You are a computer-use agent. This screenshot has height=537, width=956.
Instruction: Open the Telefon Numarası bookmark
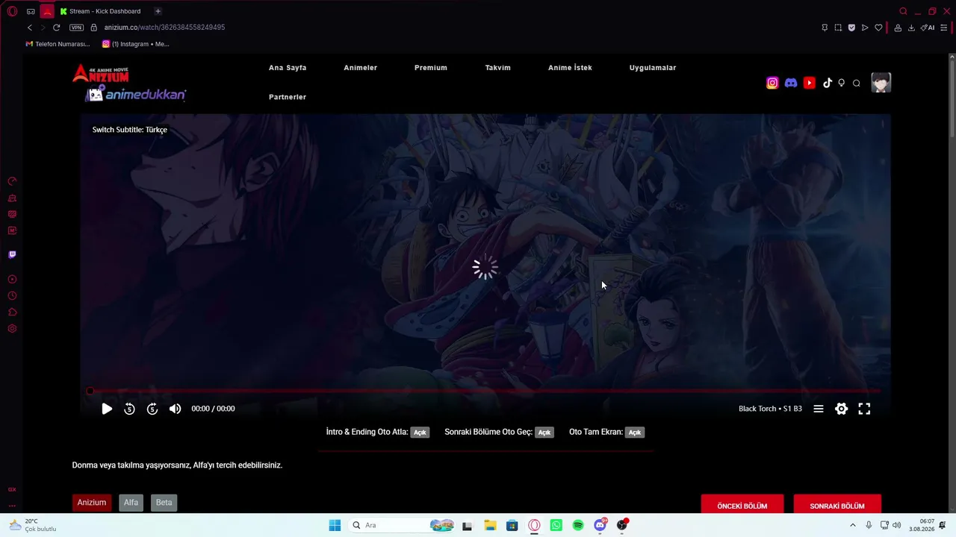point(58,44)
